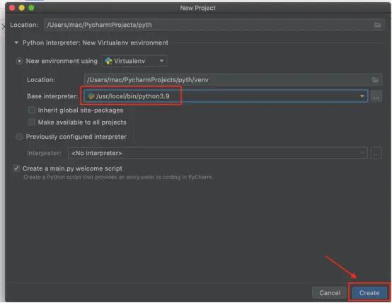Click the welcome script description text
Image resolution: width=392 pixels, height=303 pixels.
coord(118,177)
